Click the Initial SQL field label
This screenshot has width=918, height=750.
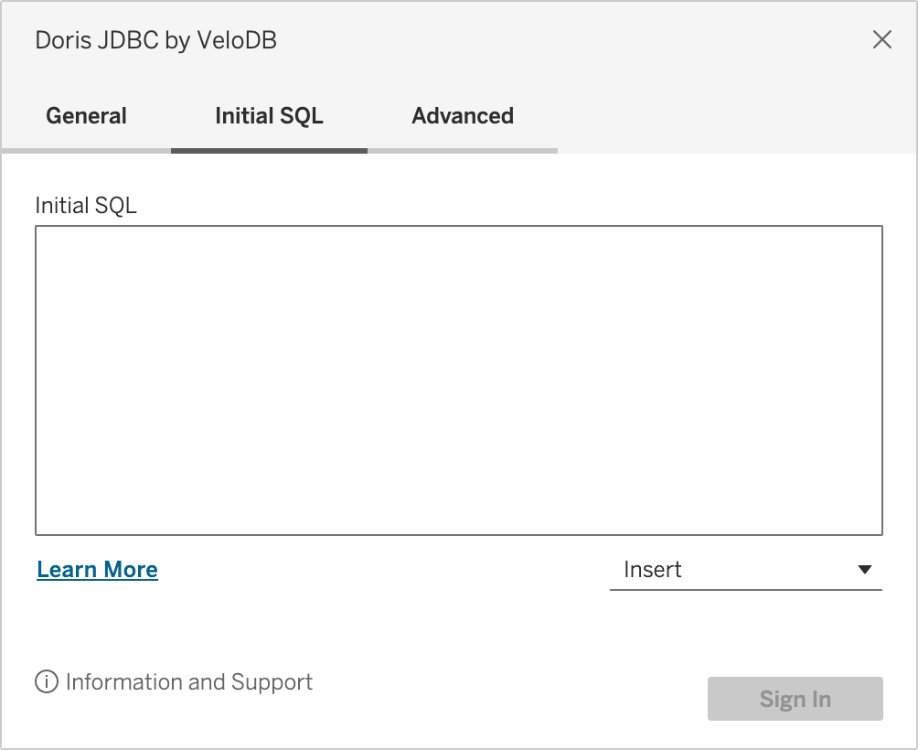tap(86, 205)
